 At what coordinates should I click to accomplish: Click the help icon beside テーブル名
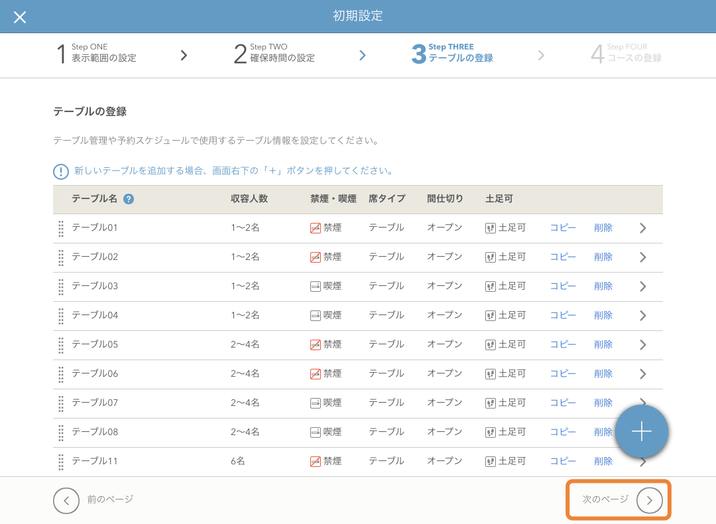click(x=129, y=199)
